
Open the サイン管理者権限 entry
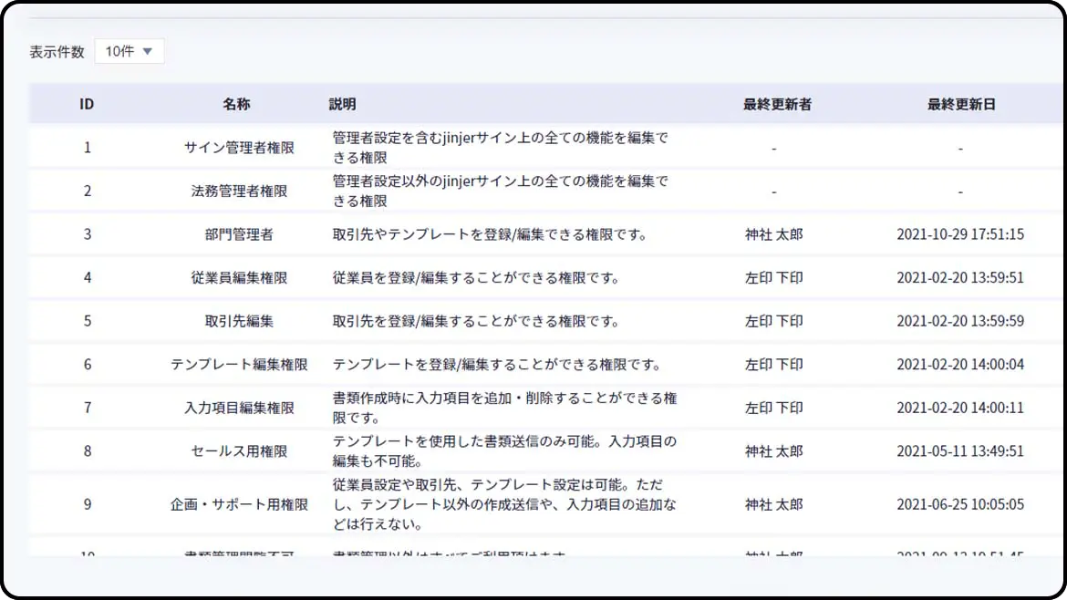pyautogui.click(x=239, y=148)
